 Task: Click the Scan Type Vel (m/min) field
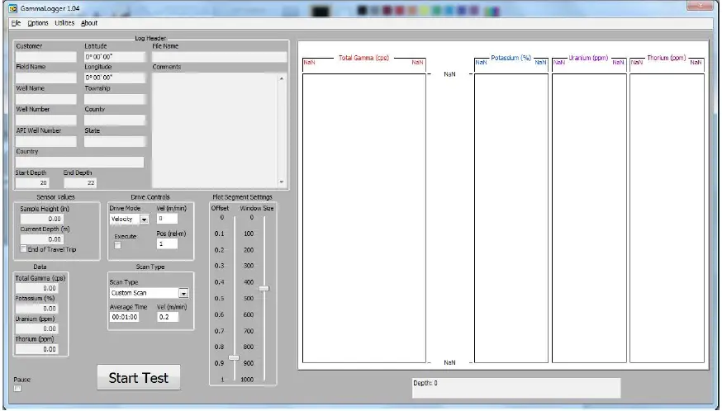click(168, 317)
